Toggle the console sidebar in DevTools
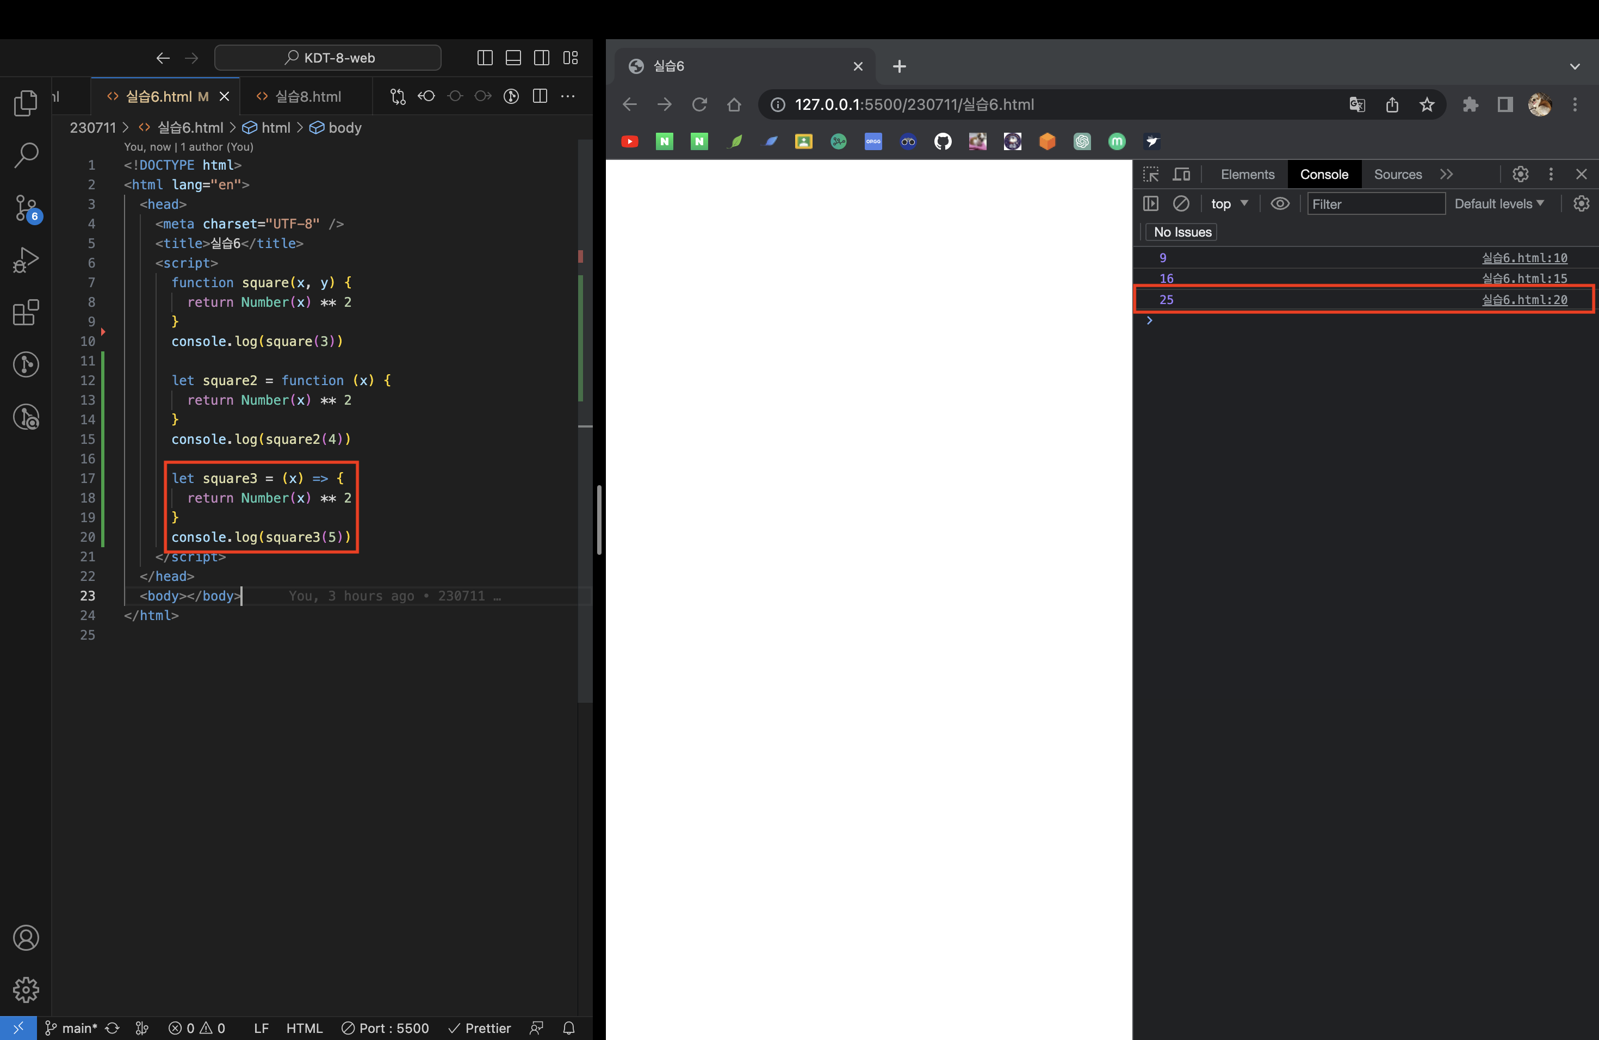 point(1151,203)
